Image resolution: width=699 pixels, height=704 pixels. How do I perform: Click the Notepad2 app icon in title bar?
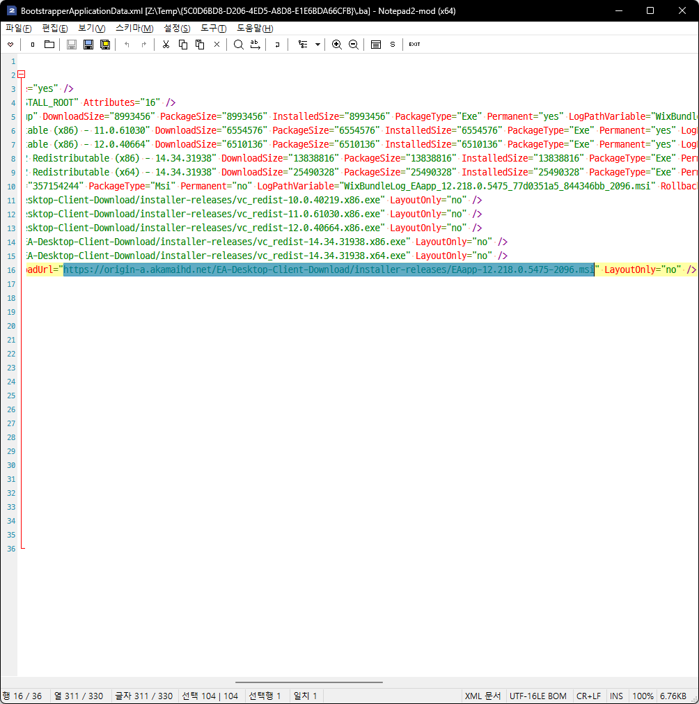11,10
